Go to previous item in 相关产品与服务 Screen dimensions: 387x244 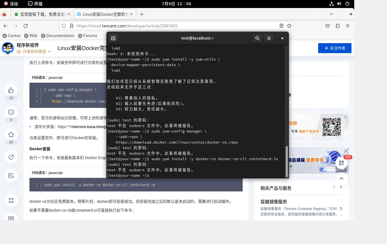click(334, 187)
